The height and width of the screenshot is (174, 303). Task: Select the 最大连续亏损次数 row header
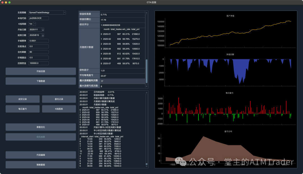[89, 86]
